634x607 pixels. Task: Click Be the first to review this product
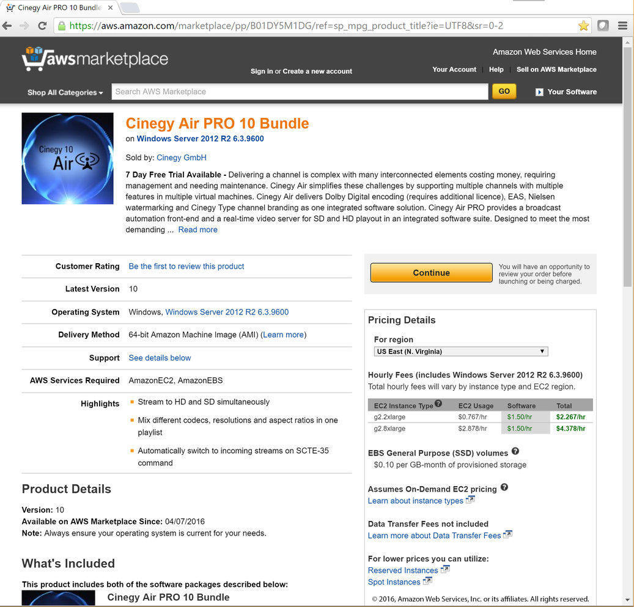coord(186,266)
